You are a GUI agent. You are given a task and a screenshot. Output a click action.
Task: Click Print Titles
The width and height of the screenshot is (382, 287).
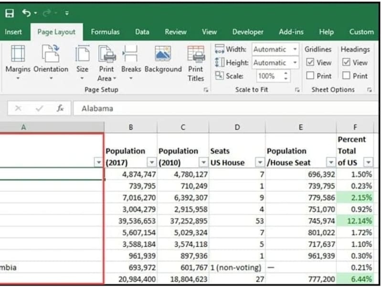point(196,64)
